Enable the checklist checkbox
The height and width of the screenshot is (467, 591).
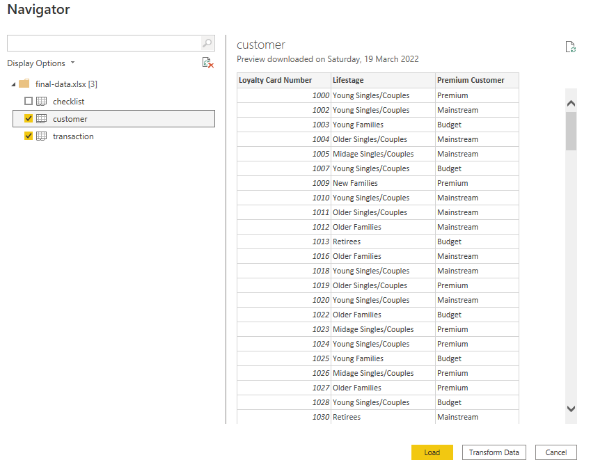point(29,102)
